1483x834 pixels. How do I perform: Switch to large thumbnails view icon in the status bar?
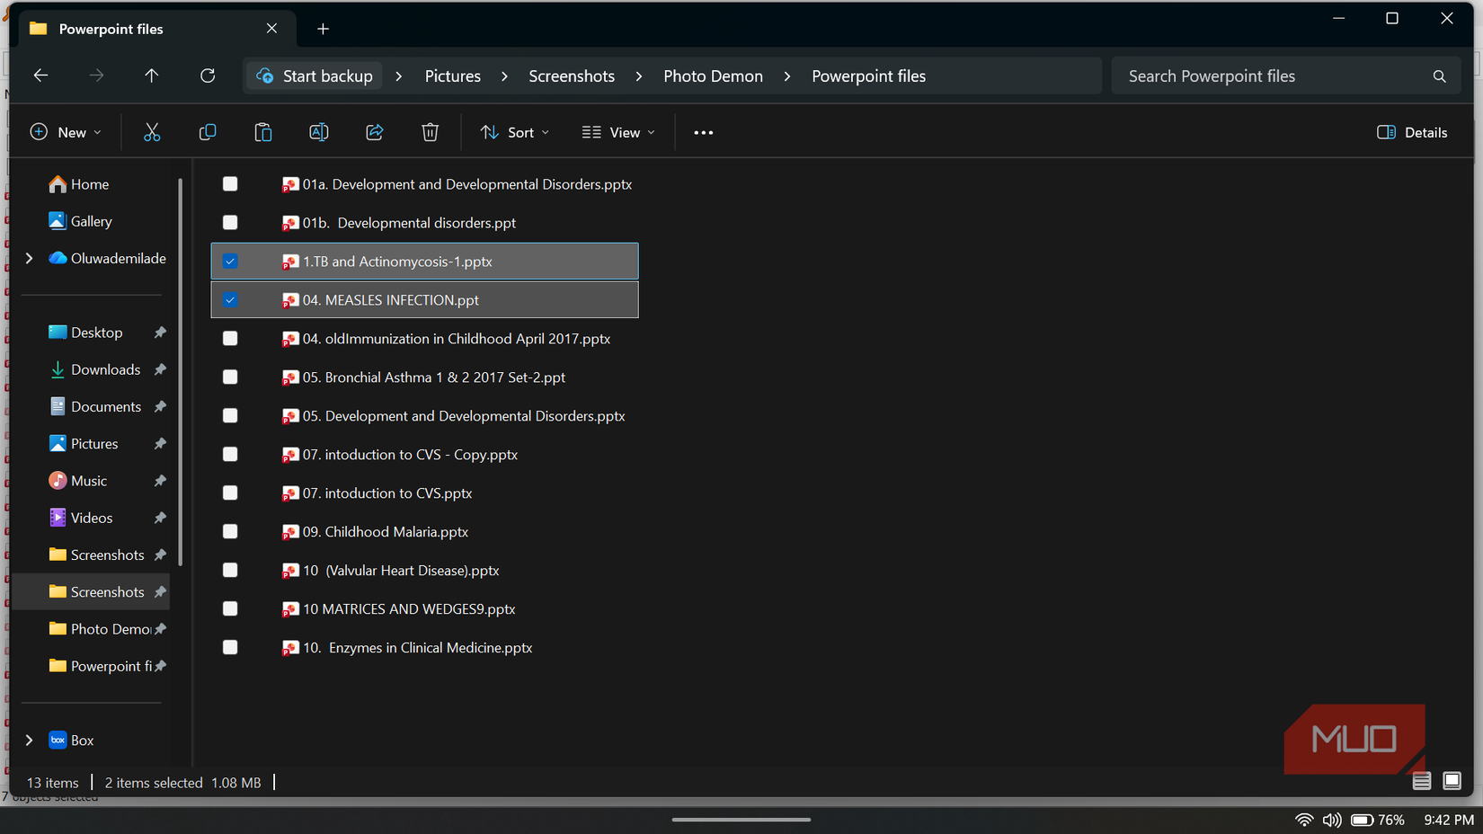click(x=1452, y=781)
